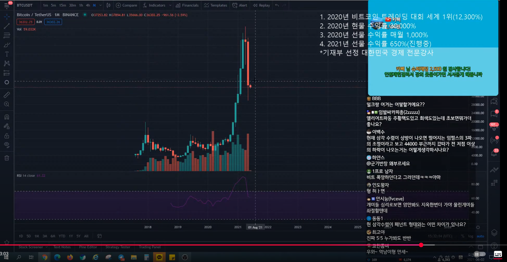Image resolution: width=507 pixels, height=262 pixels.
Task: Expand the timeframe interval dropdown
Action: 100,5
